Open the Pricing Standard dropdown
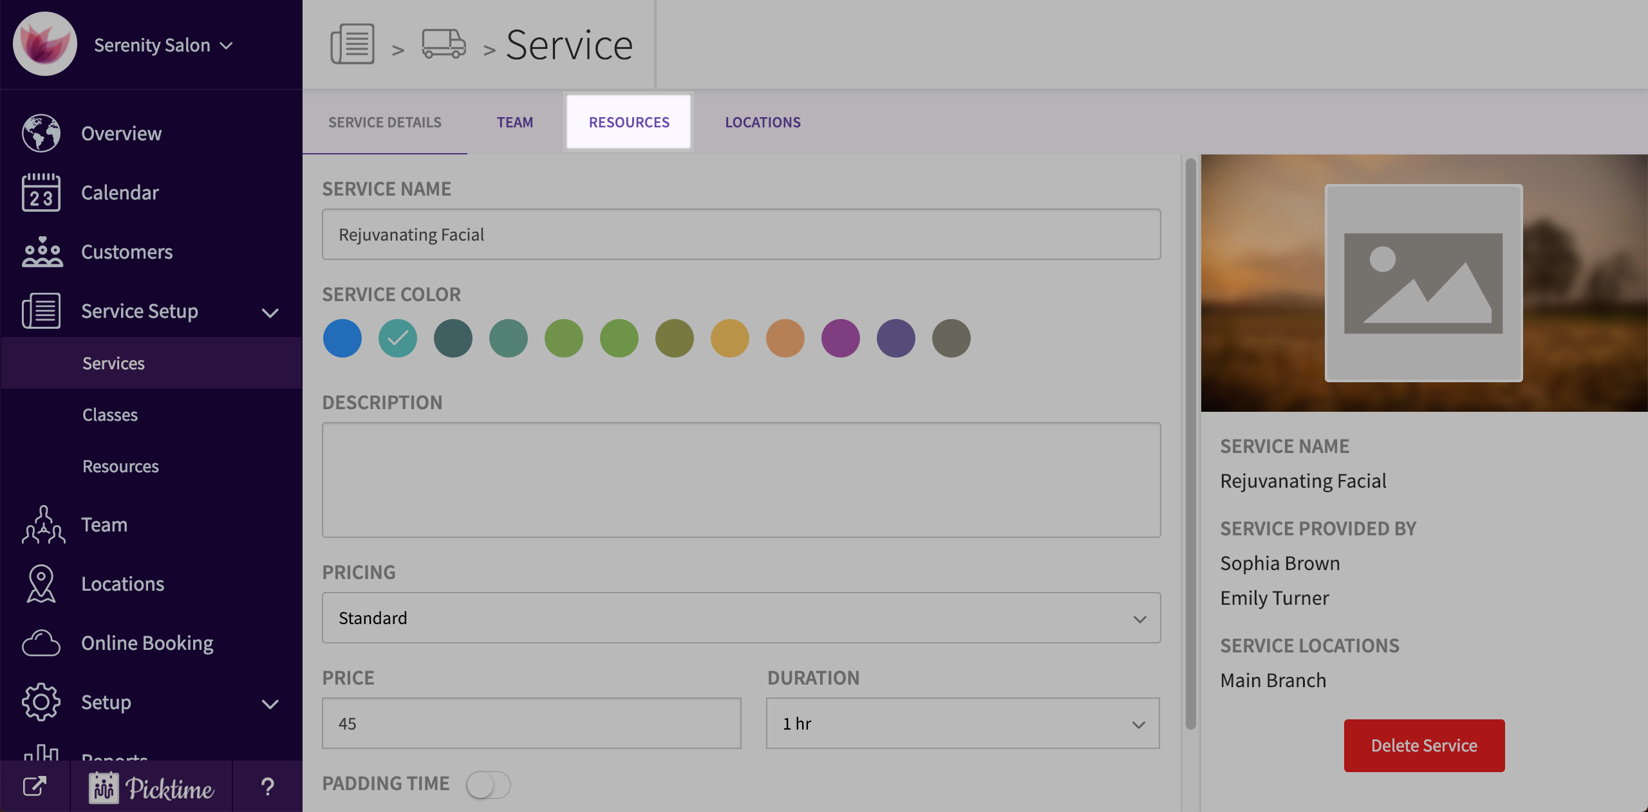The image size is (1648, 812). 741,618
